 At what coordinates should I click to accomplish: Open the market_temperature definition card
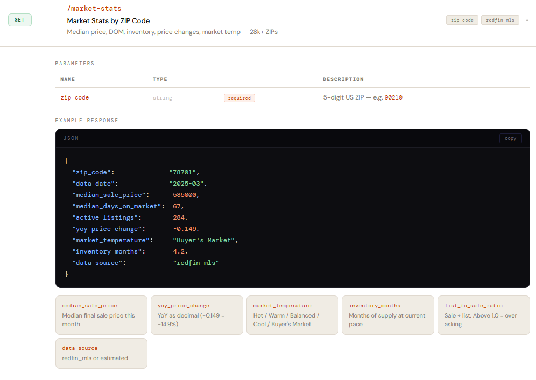coord(292,315)
